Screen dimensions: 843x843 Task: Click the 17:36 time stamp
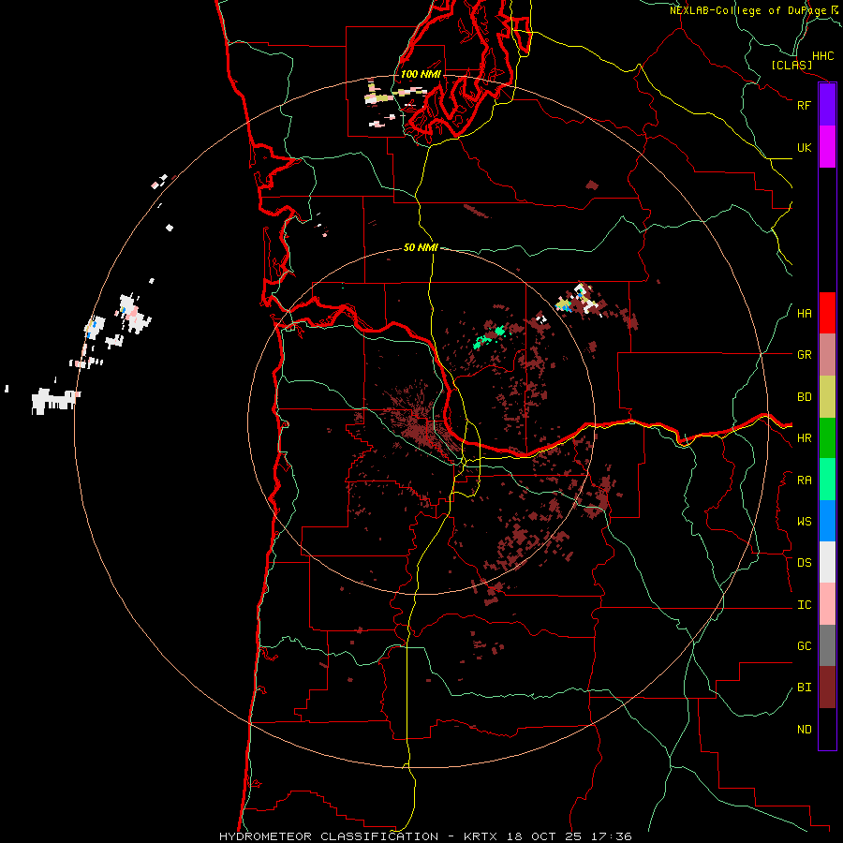[614, 836]
